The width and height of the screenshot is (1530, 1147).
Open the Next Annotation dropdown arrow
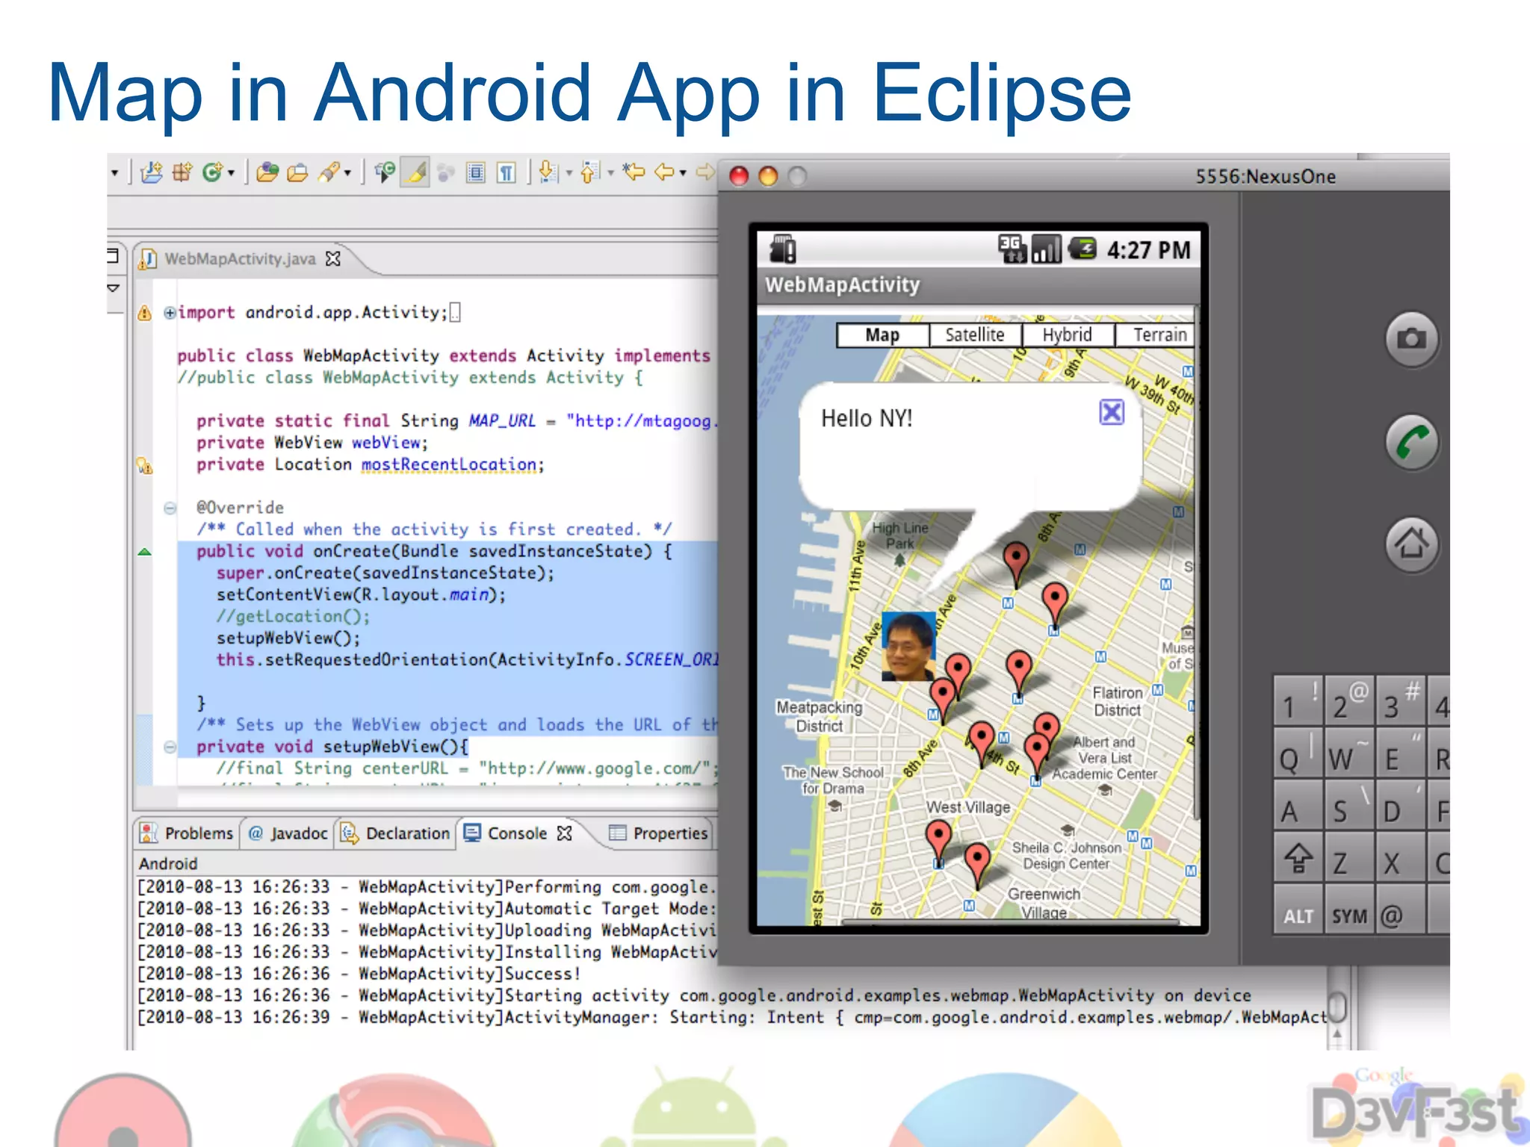click(x=569, y=174)
